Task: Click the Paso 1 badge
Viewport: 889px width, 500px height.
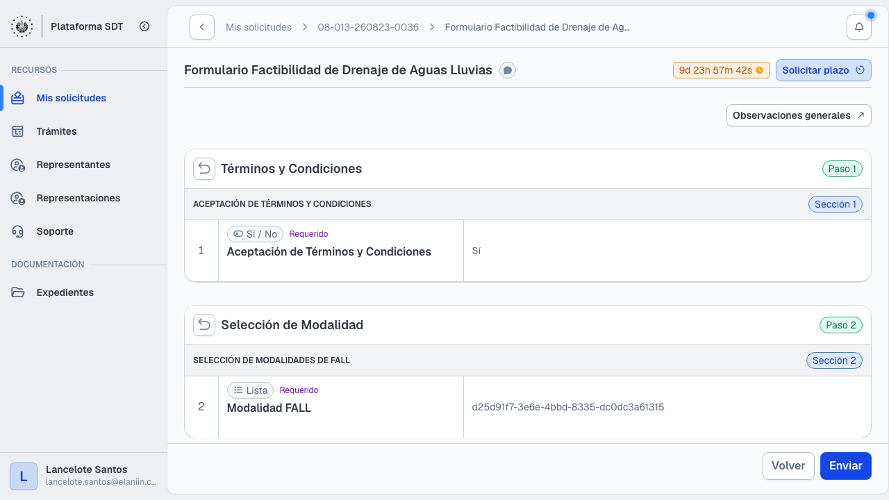Action: point(842,169)
